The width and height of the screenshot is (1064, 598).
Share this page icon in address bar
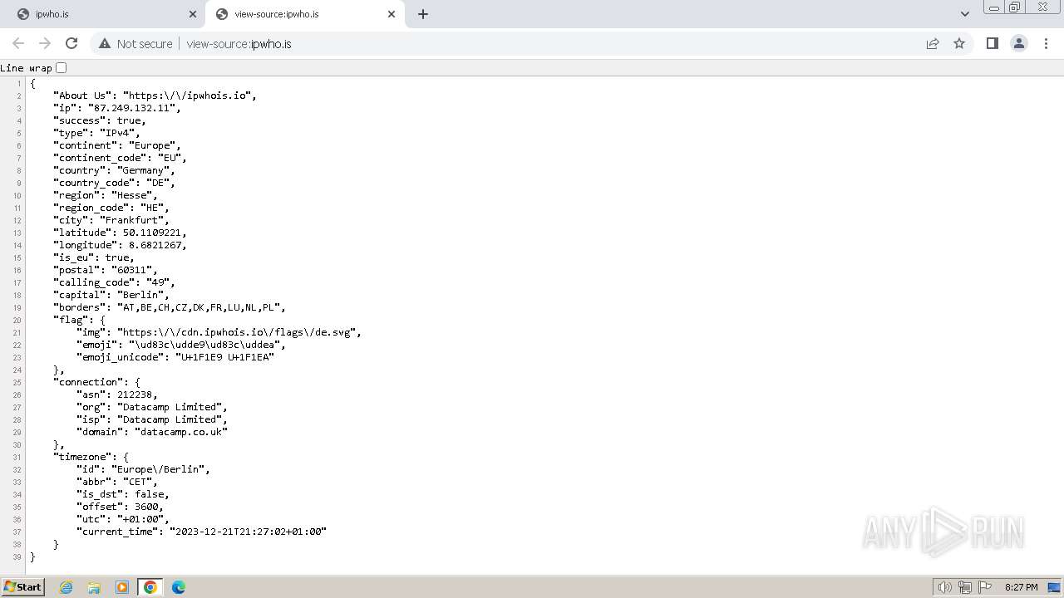tap(933, 43)
